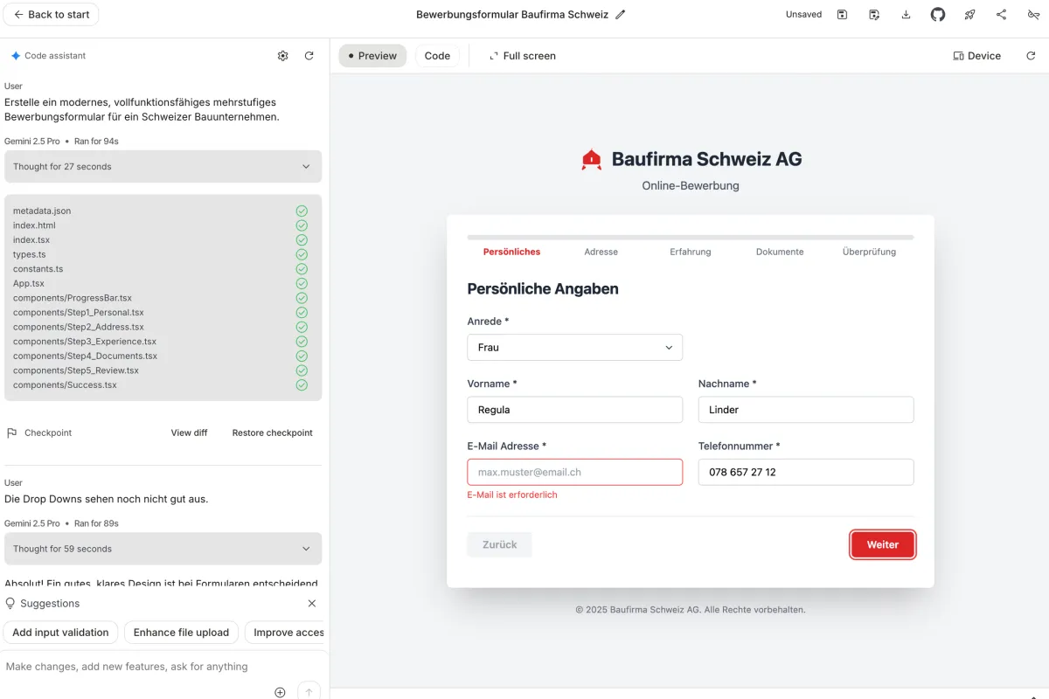
Task: Click the E-Mail Adresse input field
Action: click(574, 472)
